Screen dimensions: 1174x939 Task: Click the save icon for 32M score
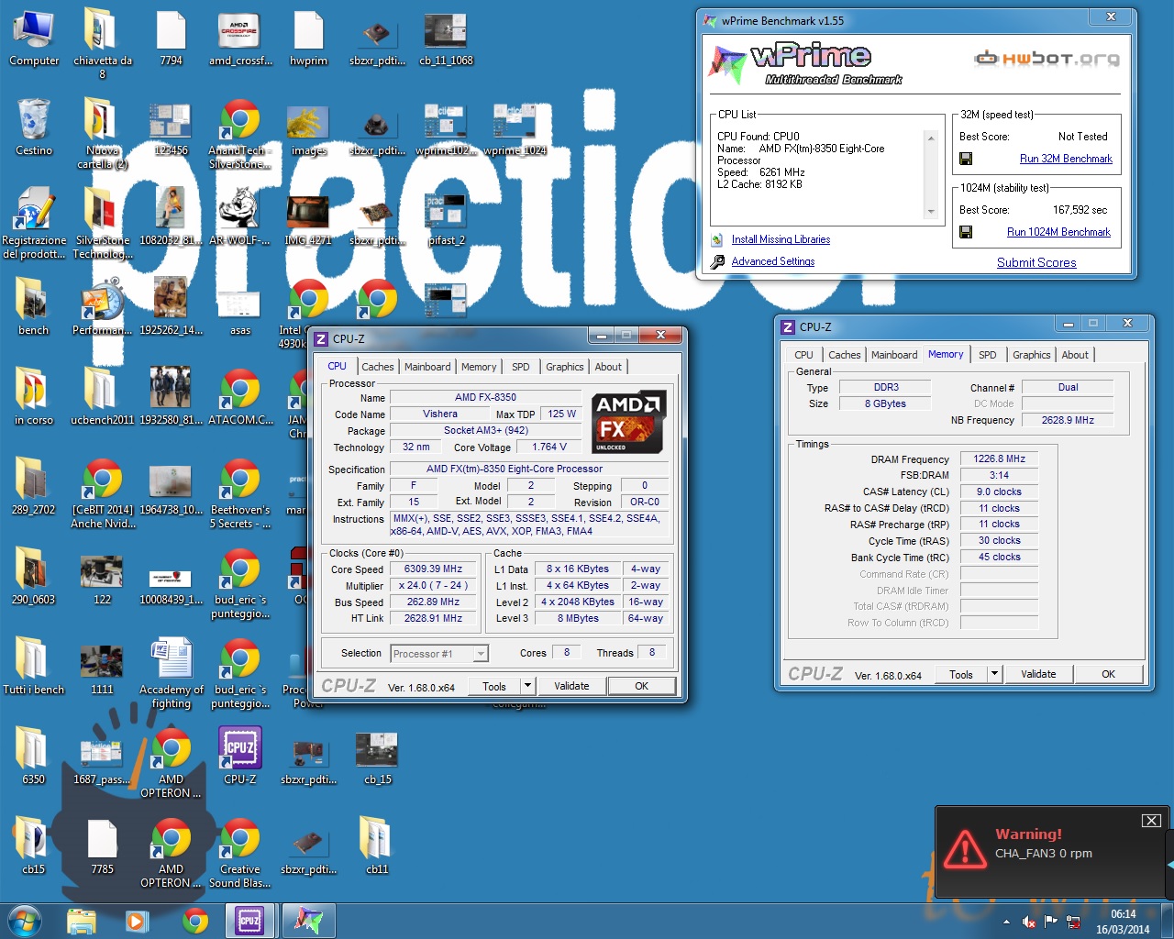click(966, 159)
